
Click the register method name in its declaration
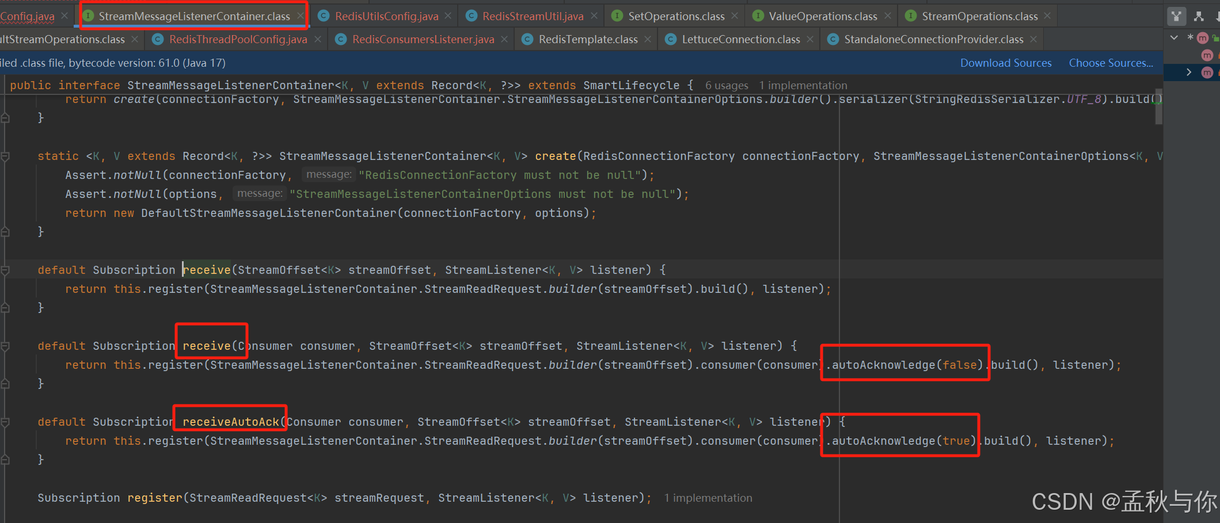pos(155,498)
